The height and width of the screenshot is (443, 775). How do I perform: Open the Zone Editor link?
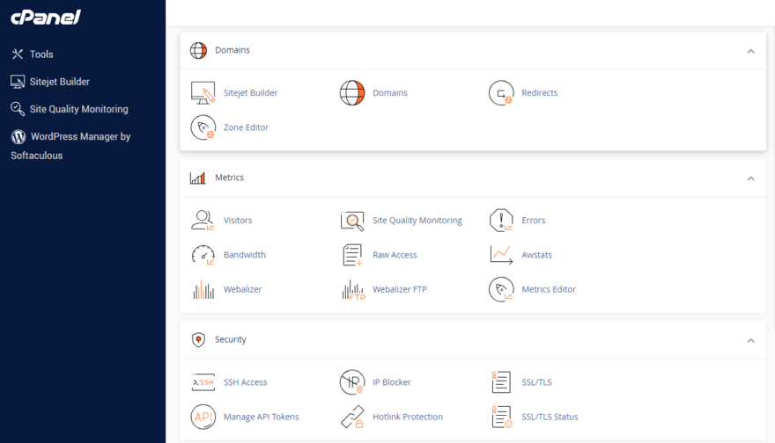(246, 127)
